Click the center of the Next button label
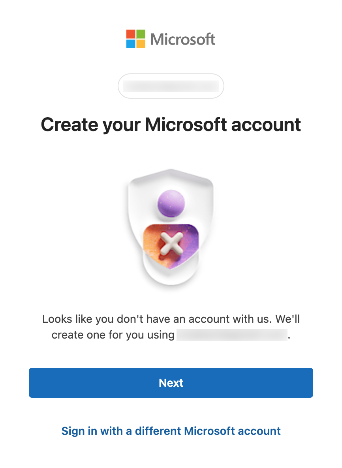The width and height of the screenshot is (342, 468). tap(171, 382)
